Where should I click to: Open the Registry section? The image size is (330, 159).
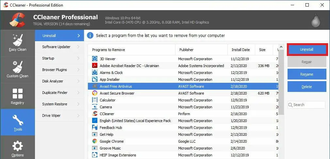pos(17,96)
